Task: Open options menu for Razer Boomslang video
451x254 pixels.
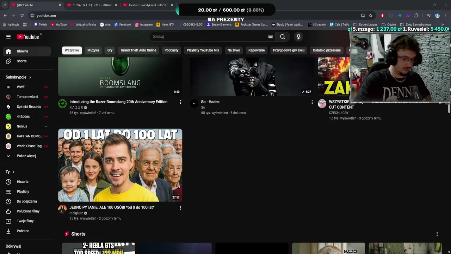Action: click(x=180, y=102)
